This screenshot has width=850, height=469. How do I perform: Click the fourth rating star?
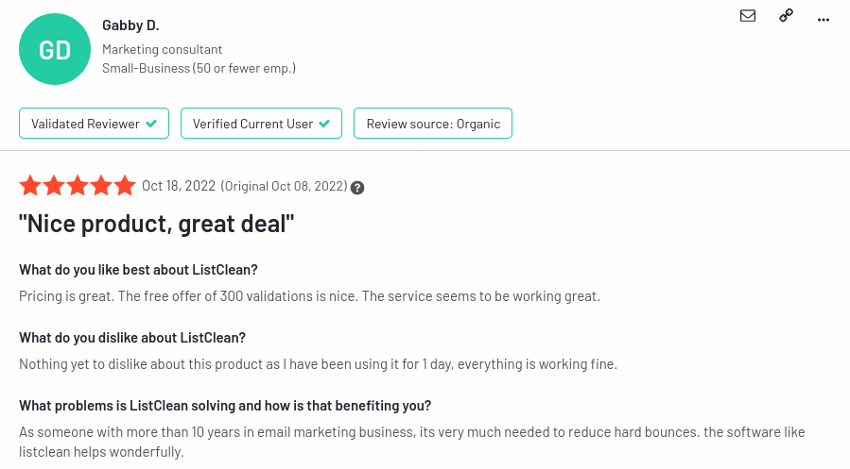tap(101, 186)
